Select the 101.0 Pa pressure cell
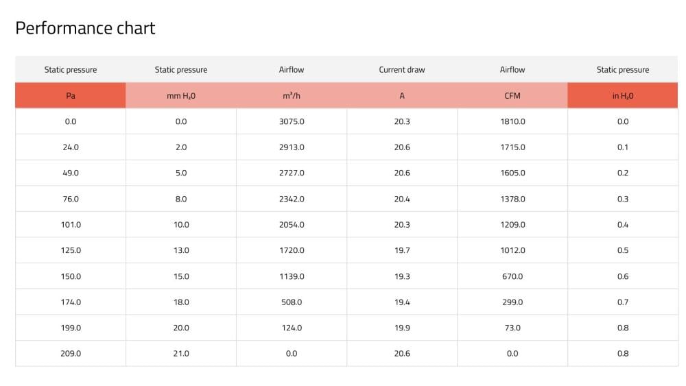The height and width of the screenshot is (386, 686). tap(71, 225)
